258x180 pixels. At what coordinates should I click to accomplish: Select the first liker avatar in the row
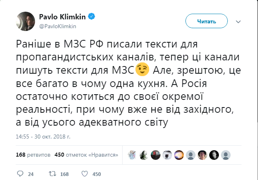pos(132,155)
